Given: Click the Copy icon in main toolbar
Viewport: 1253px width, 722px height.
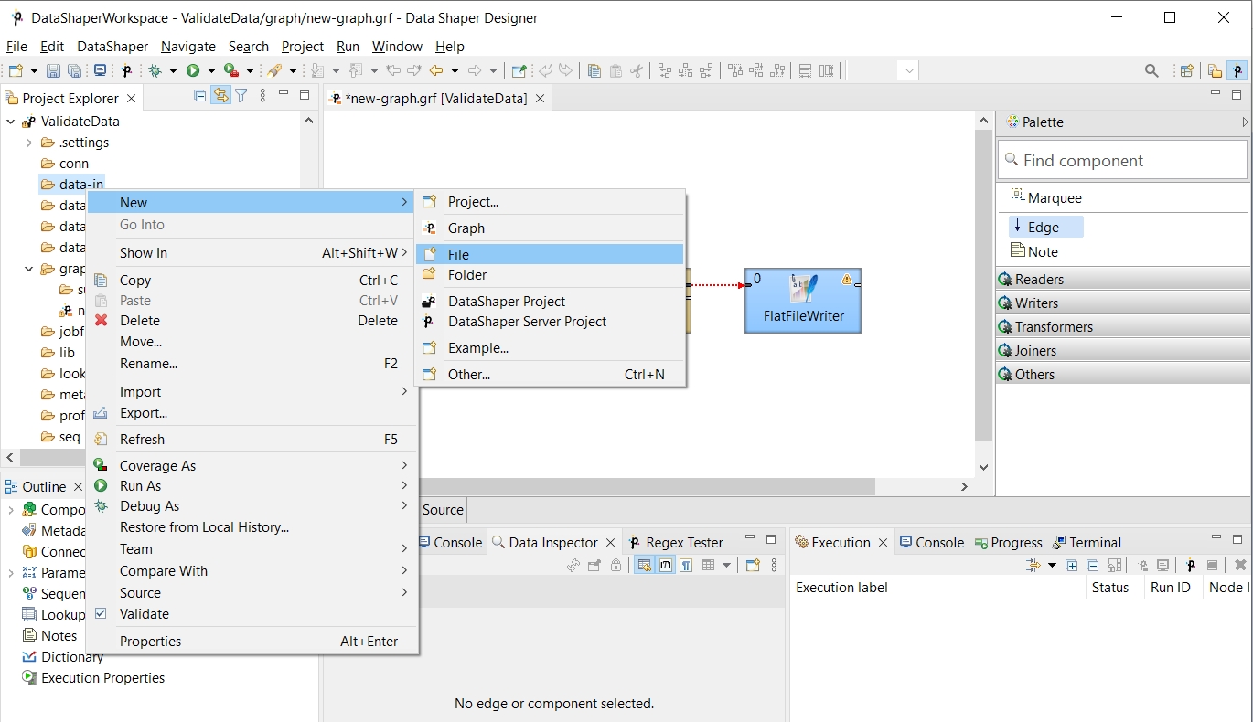Looking at the screenshot, I should point(594,70).
